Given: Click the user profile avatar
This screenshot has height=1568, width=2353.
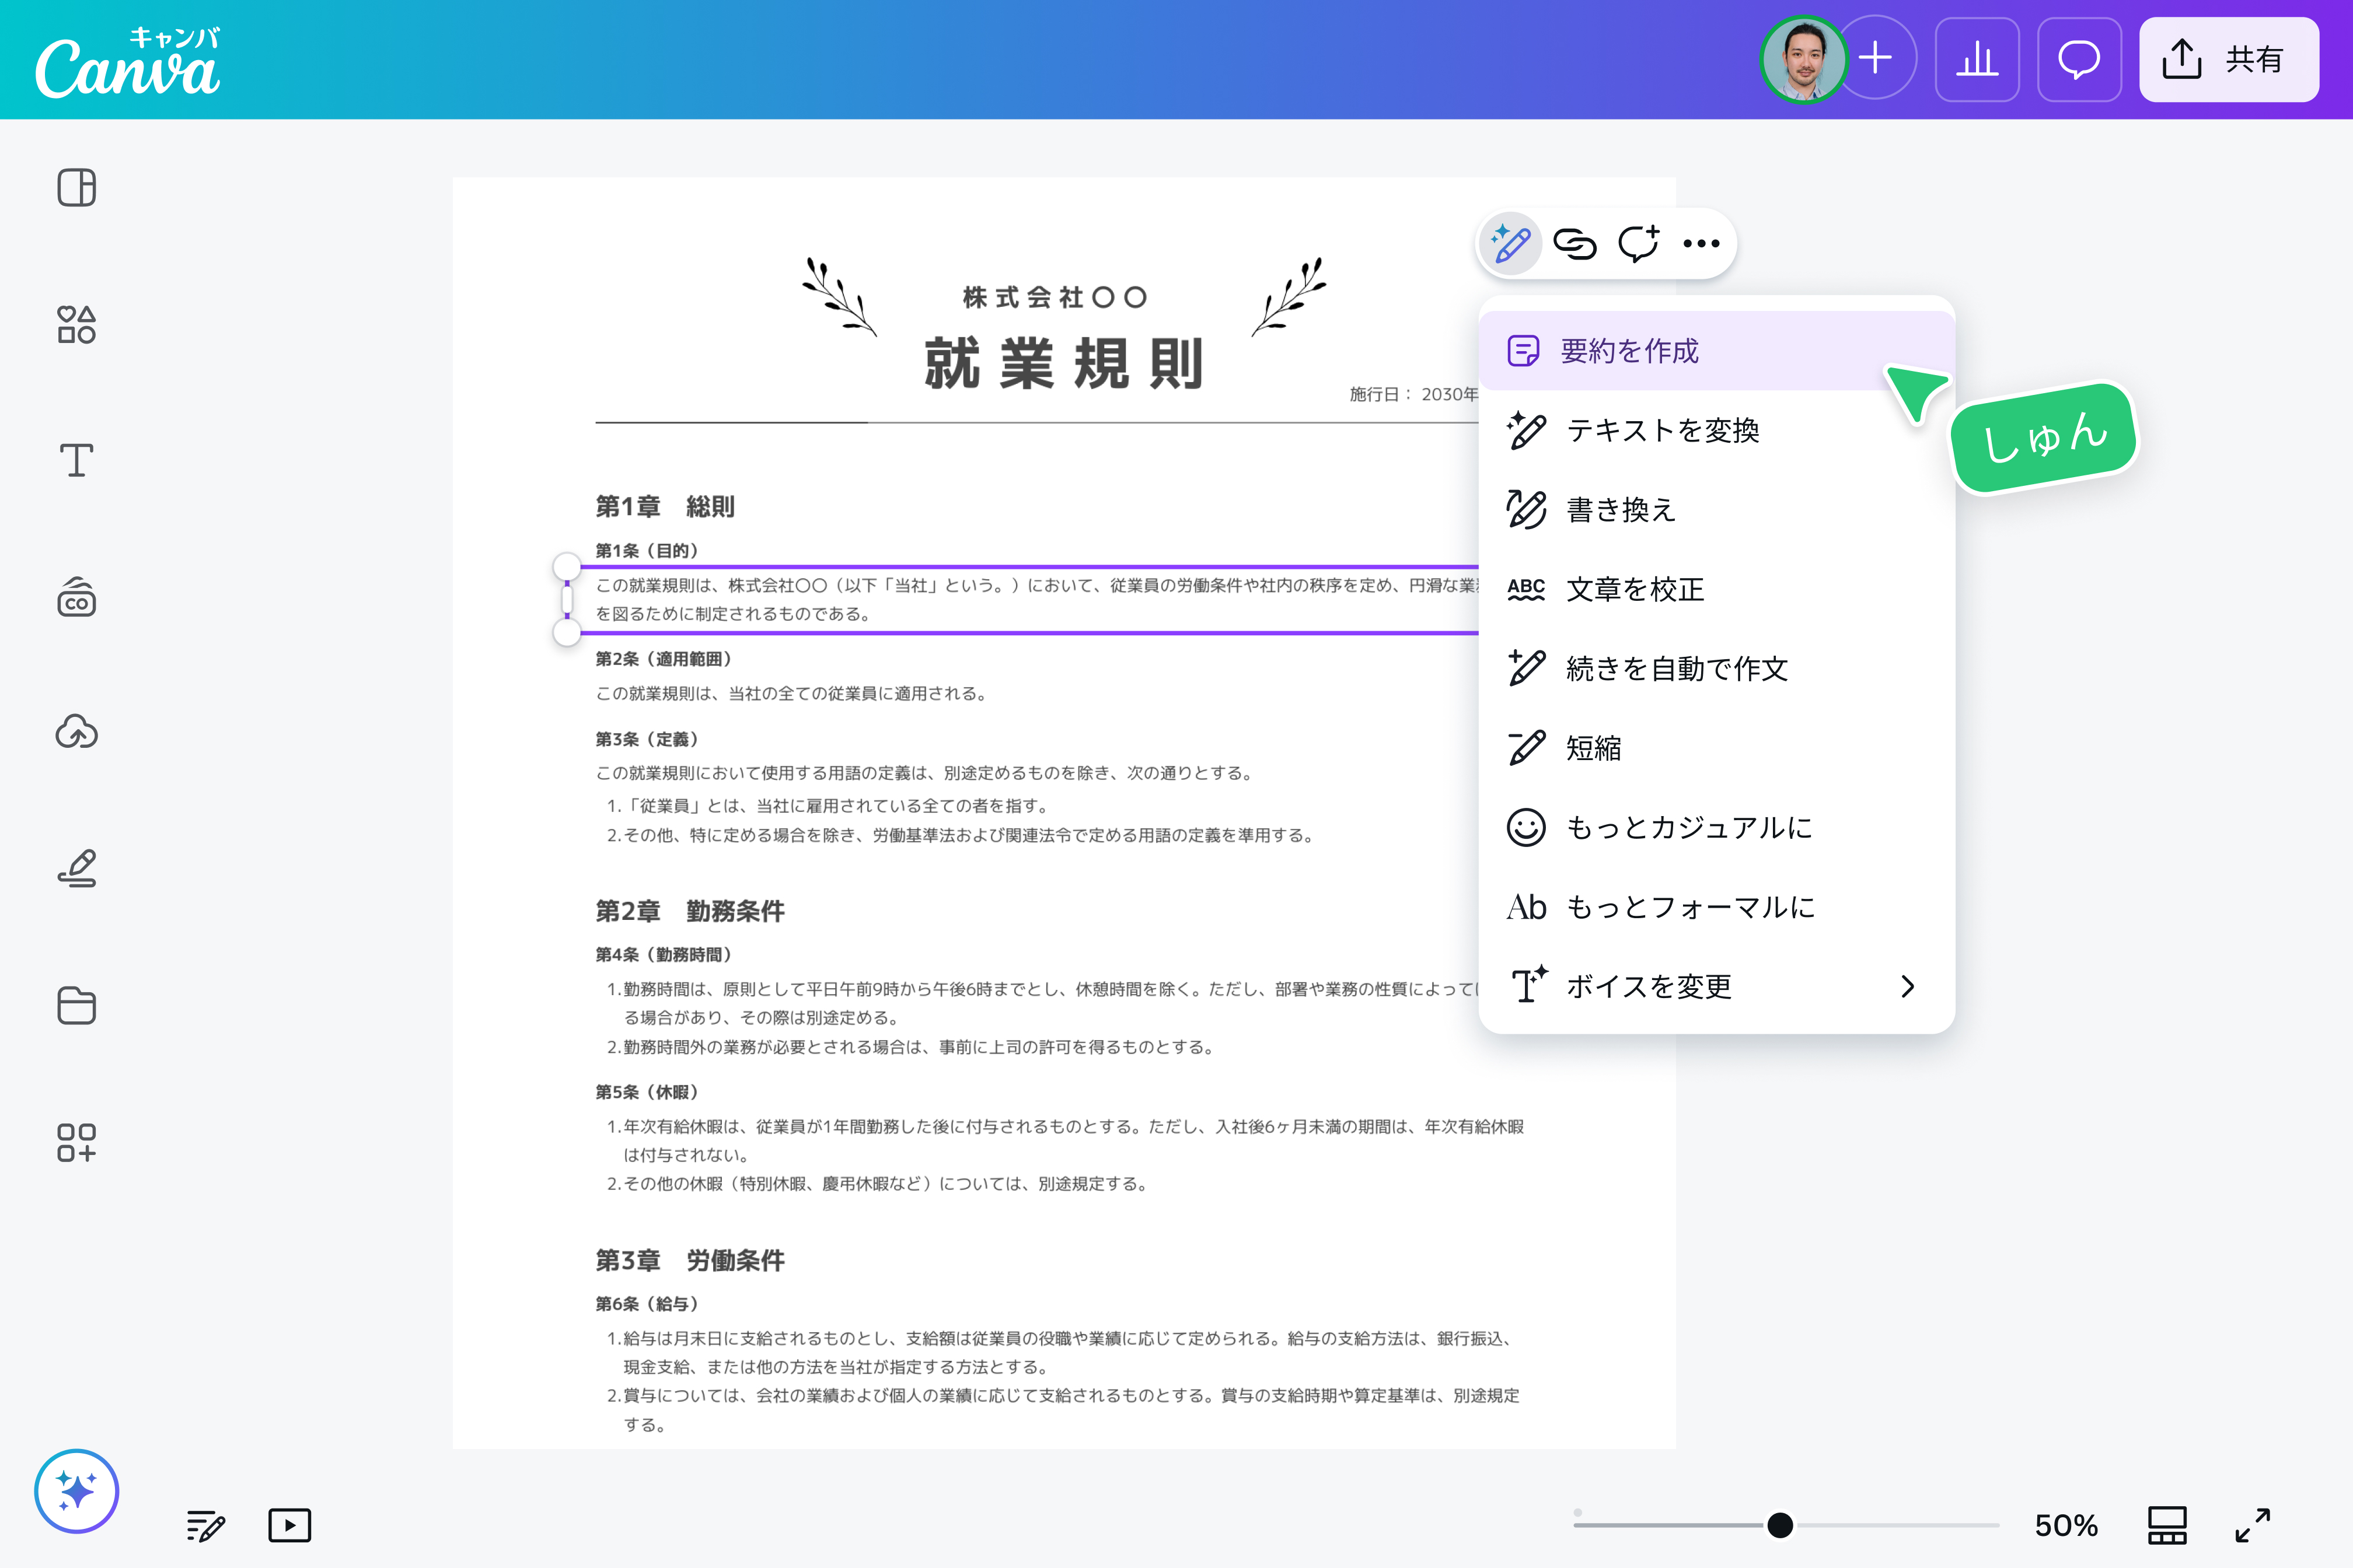Looking at the screenshot, I should (1804, 60).
